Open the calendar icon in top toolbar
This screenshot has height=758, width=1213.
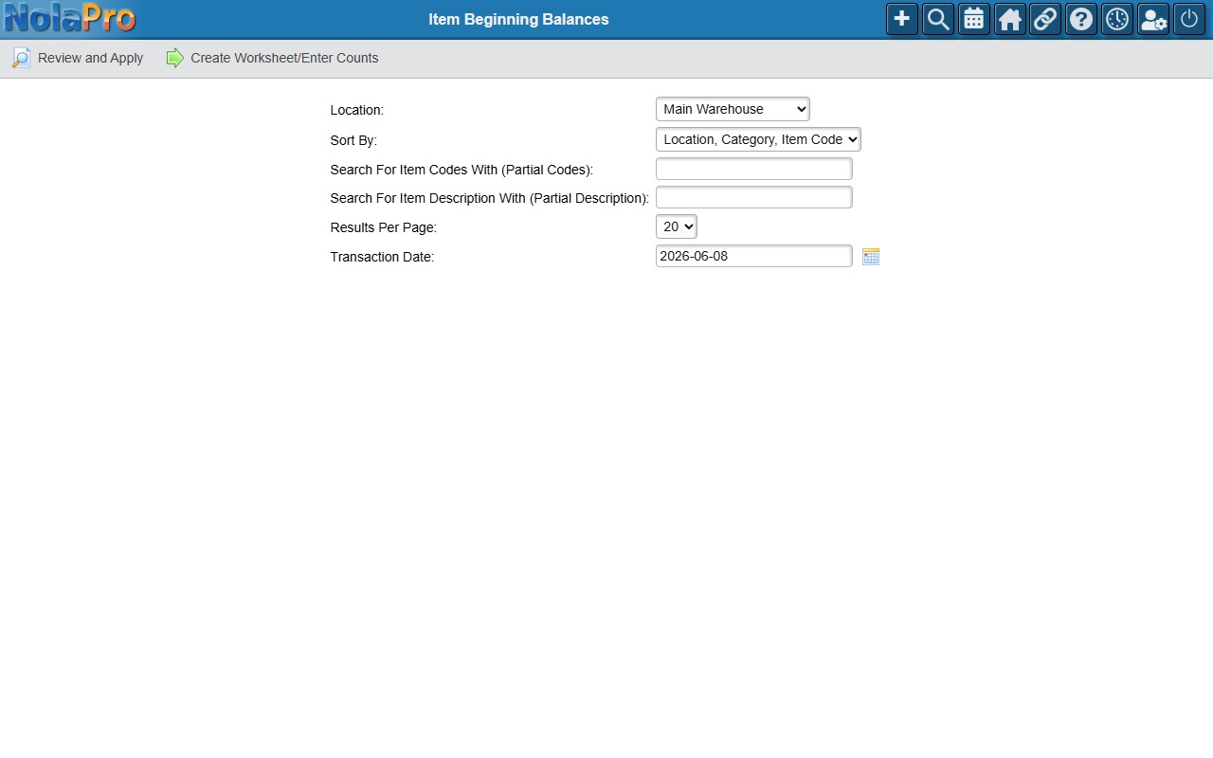[x=974, y=19]
